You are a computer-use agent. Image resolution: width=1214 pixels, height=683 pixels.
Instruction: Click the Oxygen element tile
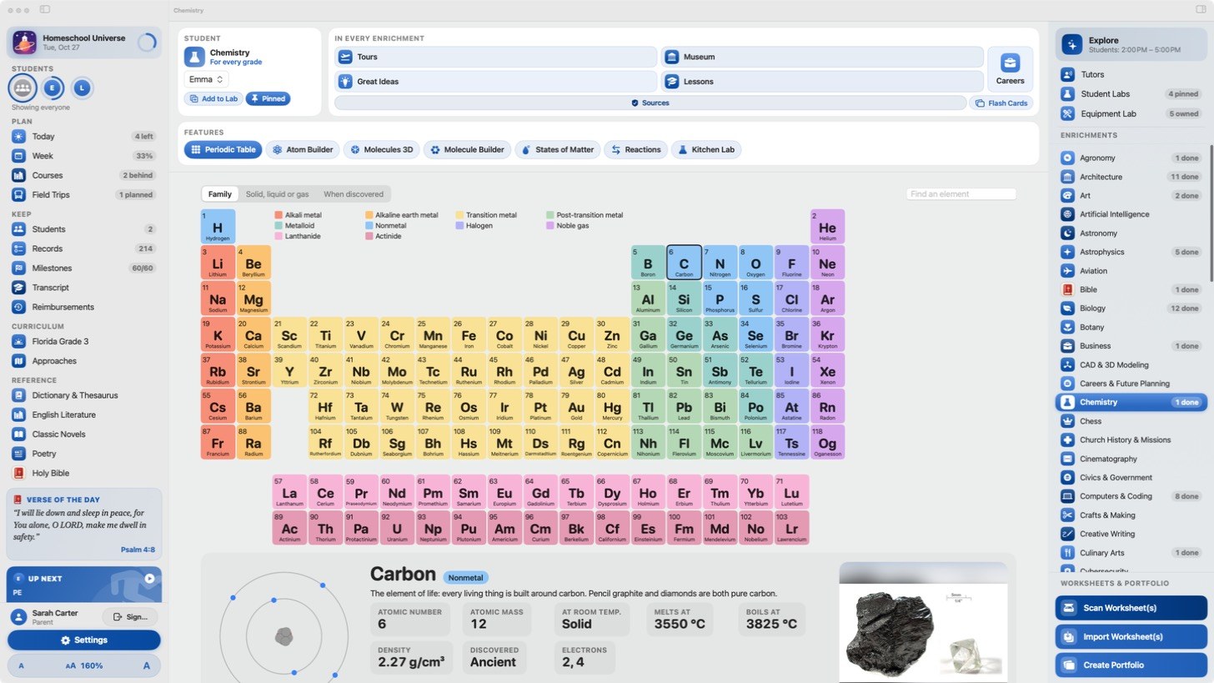tap(755, 262)
